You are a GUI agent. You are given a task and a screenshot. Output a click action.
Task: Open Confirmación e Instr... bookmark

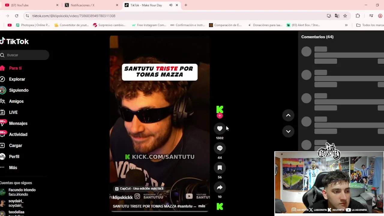pyautogui.click(x=187, y=25)
